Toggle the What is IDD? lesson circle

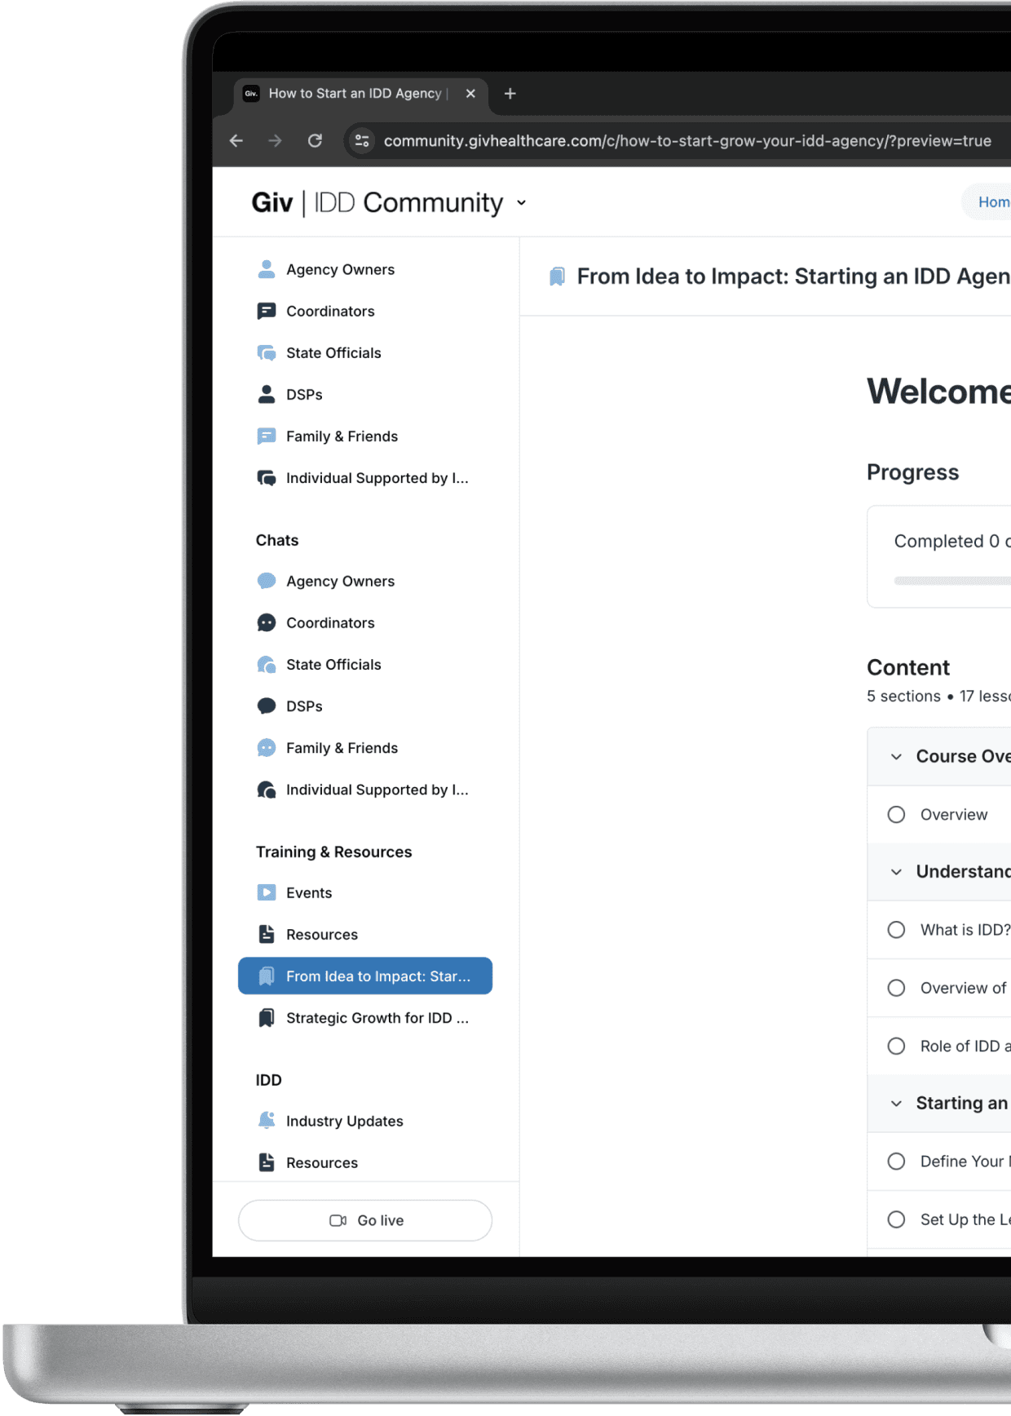[896, 930]
